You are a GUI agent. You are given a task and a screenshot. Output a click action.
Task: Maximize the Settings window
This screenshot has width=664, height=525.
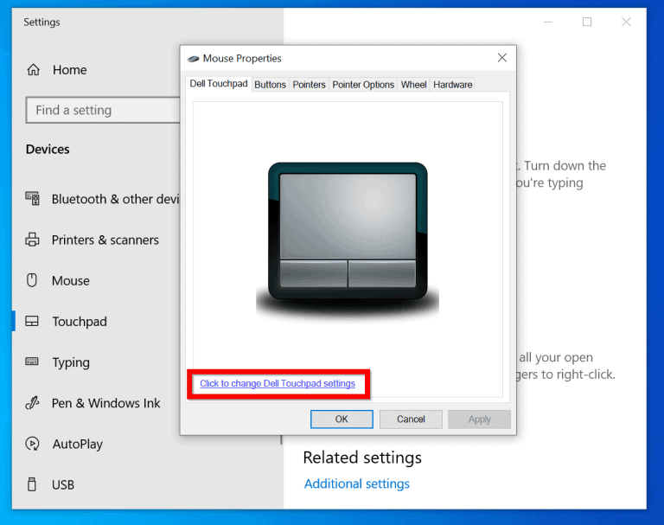pos(587,22)
